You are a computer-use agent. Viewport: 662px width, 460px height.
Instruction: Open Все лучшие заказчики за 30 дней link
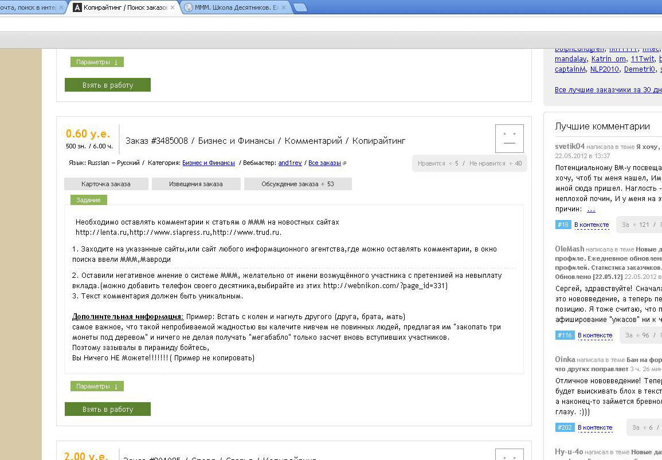tap(608, 90)
